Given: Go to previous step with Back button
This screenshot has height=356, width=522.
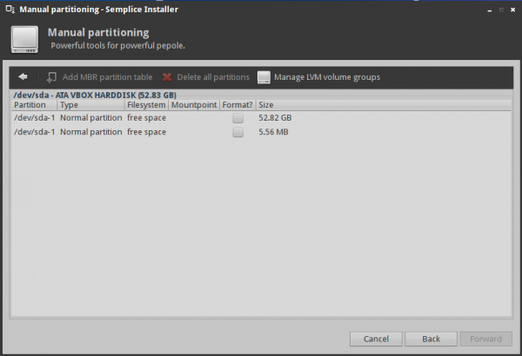Looking at the screenshot, I should [431, 339].
